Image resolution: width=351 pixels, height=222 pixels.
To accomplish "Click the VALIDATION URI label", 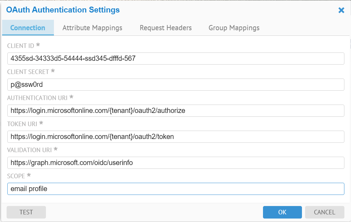I will [x=29, y=150].
